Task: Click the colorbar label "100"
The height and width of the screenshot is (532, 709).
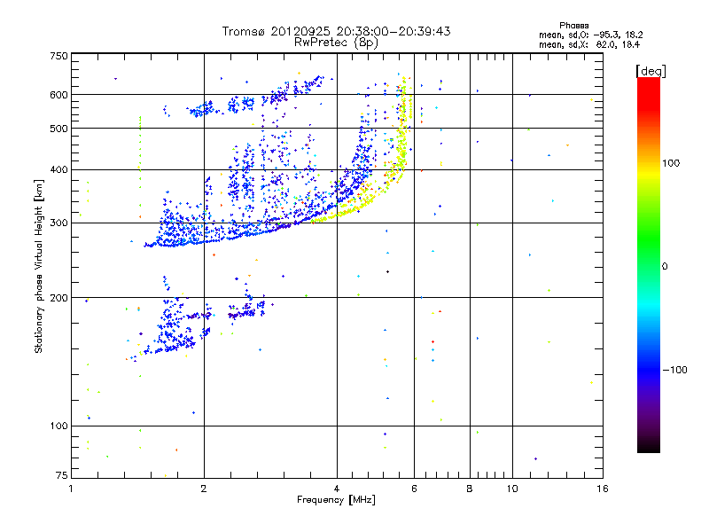Action: click(671, 163)
